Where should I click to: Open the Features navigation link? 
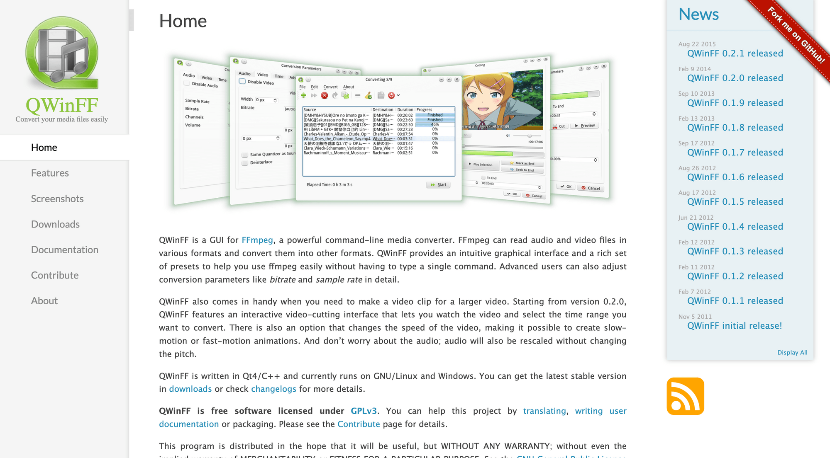coord(50,172)
